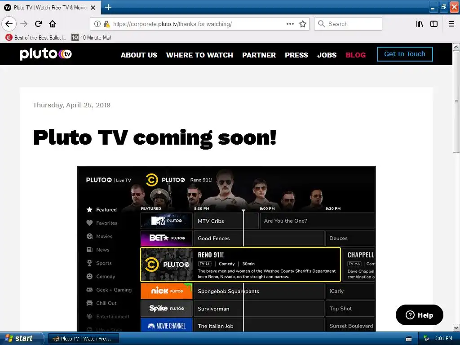The image size is (460, 345).
Task: Click the page scrollbar up arrow
Action: (456, 47)
